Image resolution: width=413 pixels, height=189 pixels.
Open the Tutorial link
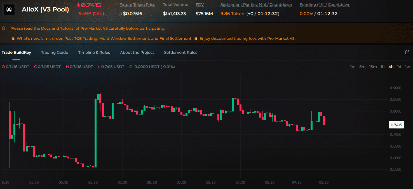click(67, 28)
